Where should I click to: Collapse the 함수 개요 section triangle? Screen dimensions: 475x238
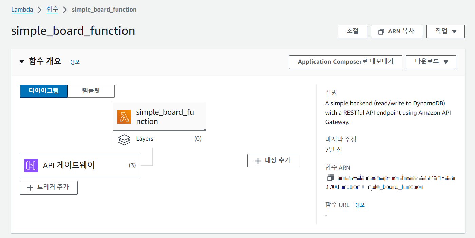(22, 62)
